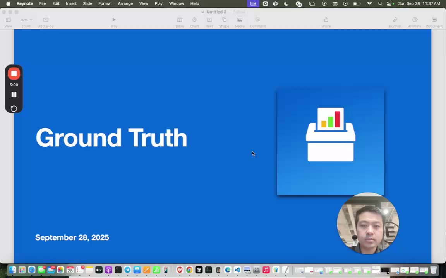The width and height of the screenshot is (446, 278).
Task: Open Calendar showing 28 in the Dock
Action: click(x=70, y=270)
